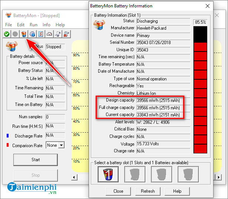The height and width of the screenshot is (199, 228).
Task: Click the gray stop octagon toolbar icon
Action: (15, 34)
